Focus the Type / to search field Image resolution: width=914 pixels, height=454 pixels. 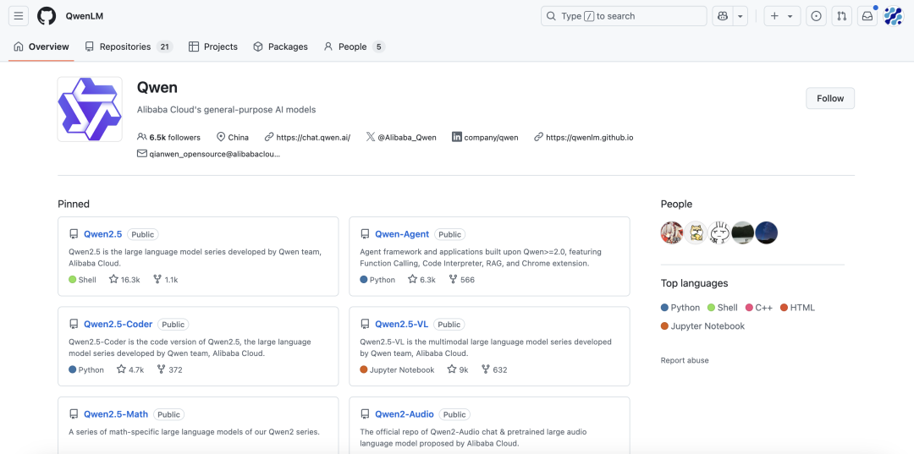[624, 16]
